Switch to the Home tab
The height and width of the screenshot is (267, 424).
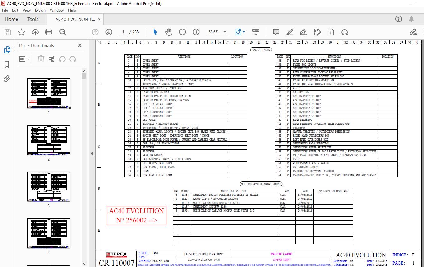12,19
